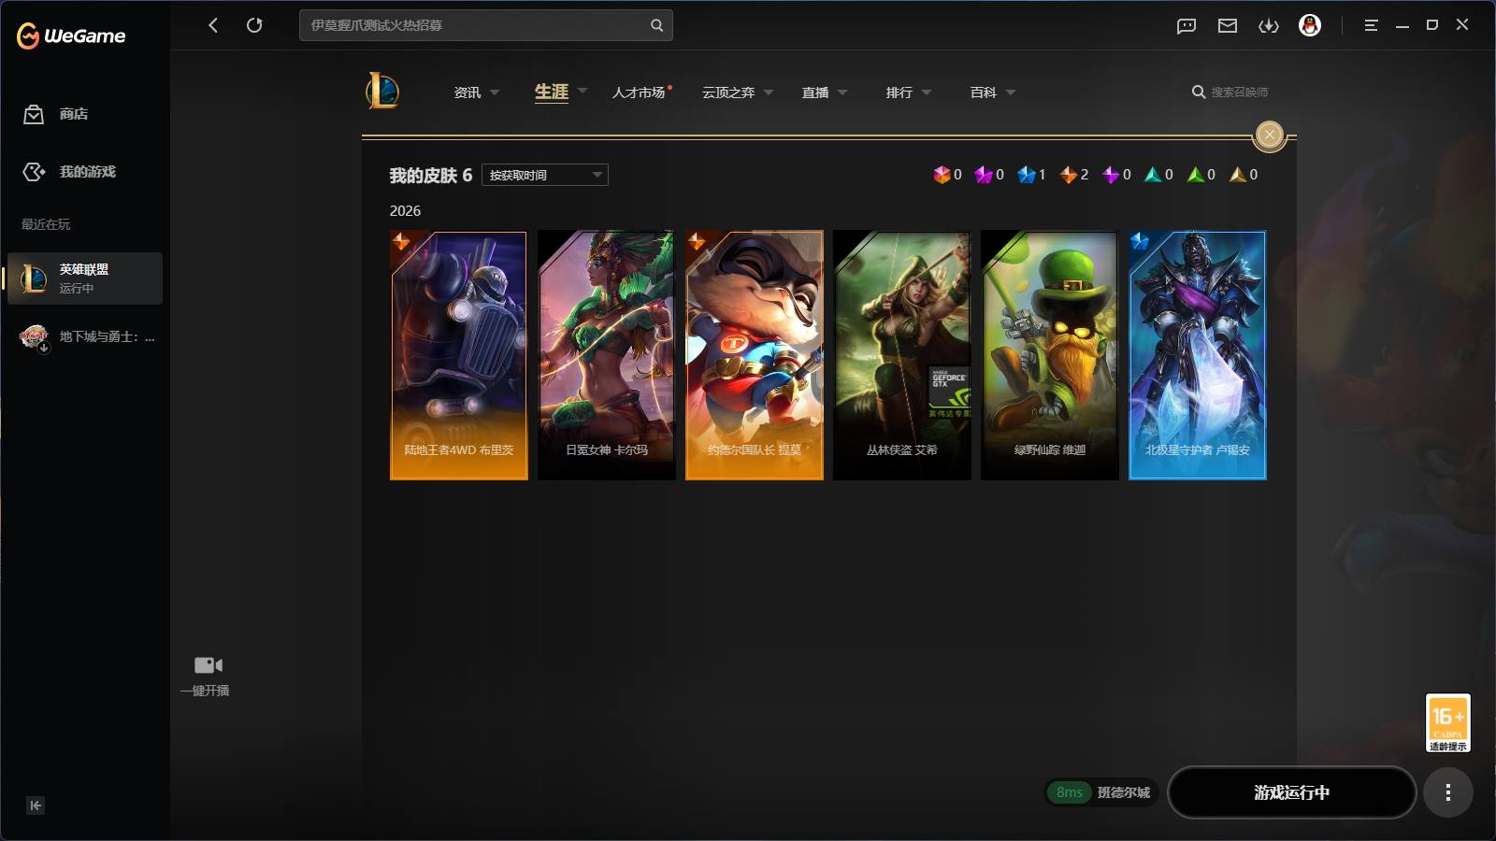Open the WeGame main menu icon

(1371, 25)
